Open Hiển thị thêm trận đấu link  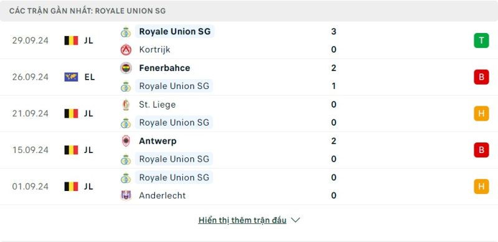point(242,220)
